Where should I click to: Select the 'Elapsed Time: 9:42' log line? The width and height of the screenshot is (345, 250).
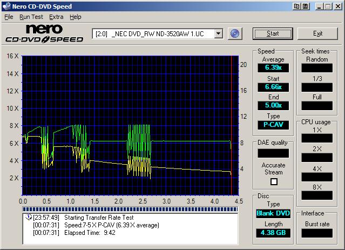click(90, 233)
